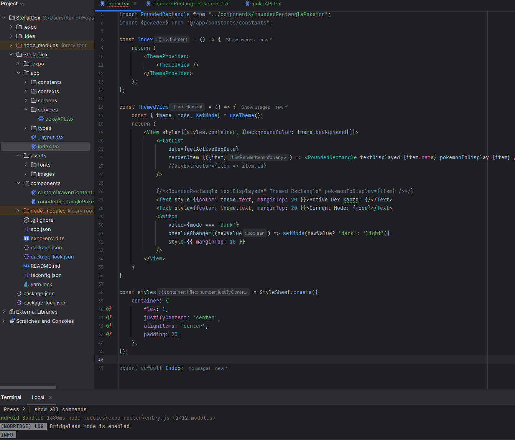Click the React icon on pokeAPI.tsx tab
515x440 pixels.
pos(248,3)
